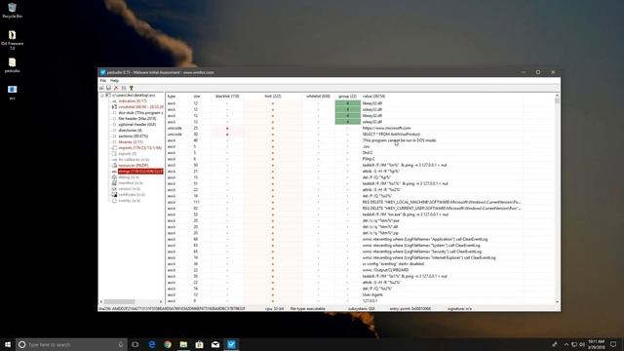The width and height of the screenshot is (624, 351).
Task: Select the directories tree item
Action: click(x=130, y=130)
